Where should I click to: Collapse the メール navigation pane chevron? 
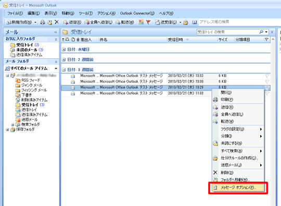pyautogui.click(x=56, y=32)
